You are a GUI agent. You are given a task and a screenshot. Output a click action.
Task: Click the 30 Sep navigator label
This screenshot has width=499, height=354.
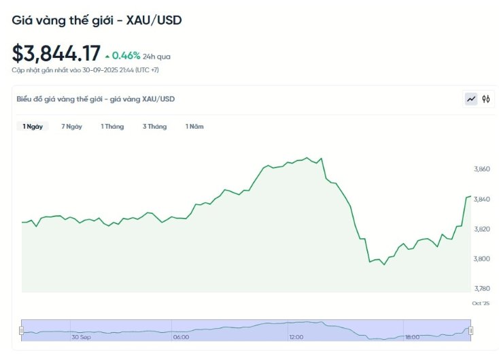click(81, 337)
